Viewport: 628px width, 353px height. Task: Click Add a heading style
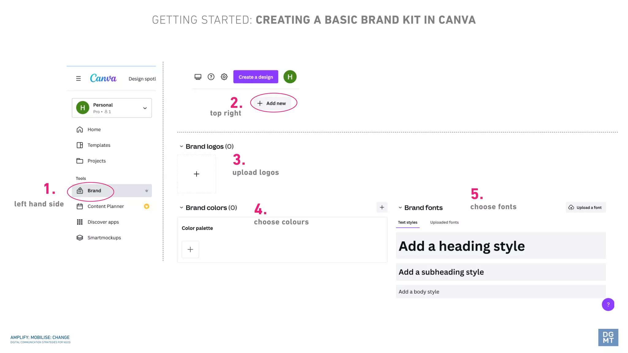(x=501, y=246)
